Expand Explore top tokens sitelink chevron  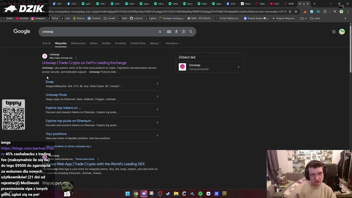click(x=157, y=109)
